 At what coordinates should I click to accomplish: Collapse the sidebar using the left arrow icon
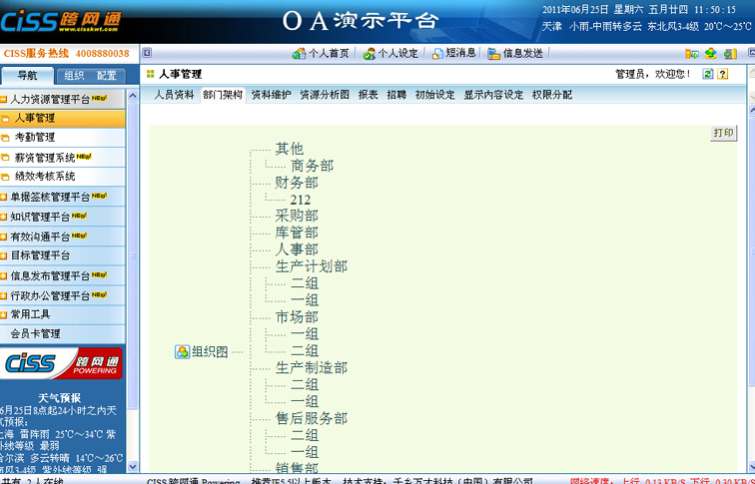[x=147, y=54]
